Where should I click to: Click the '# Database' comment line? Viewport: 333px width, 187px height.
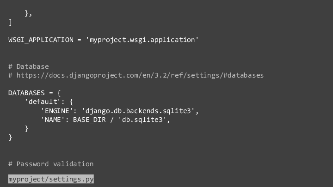29,66
